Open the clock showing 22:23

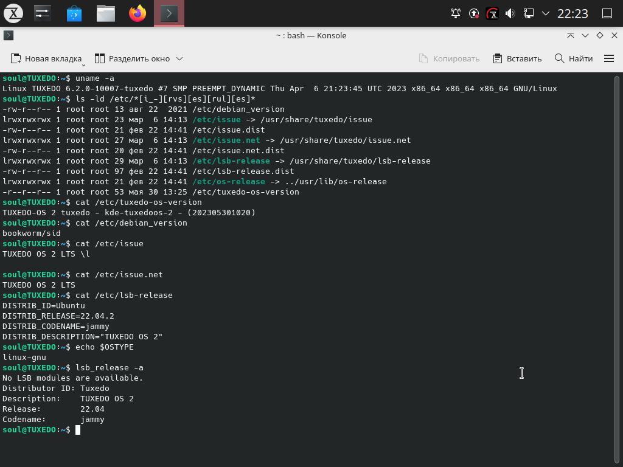coord(573,13)
